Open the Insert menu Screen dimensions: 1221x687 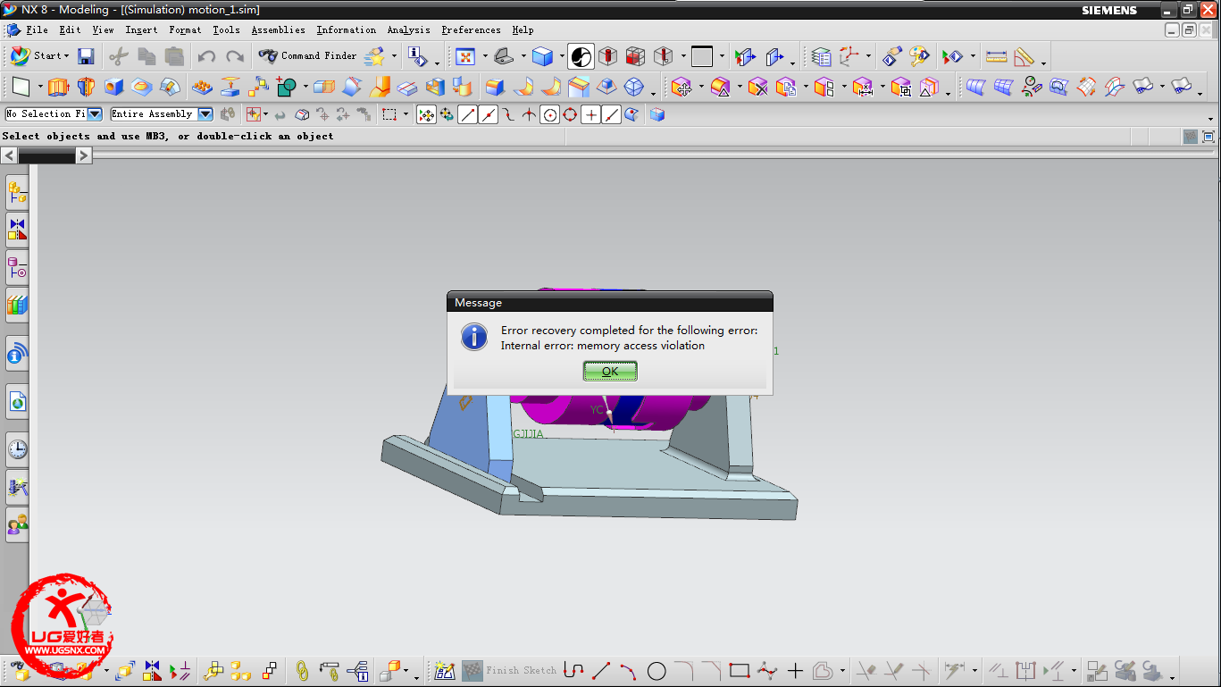click(141, 29)
